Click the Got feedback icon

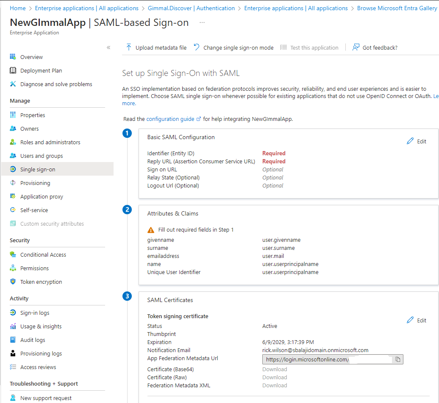356,48
